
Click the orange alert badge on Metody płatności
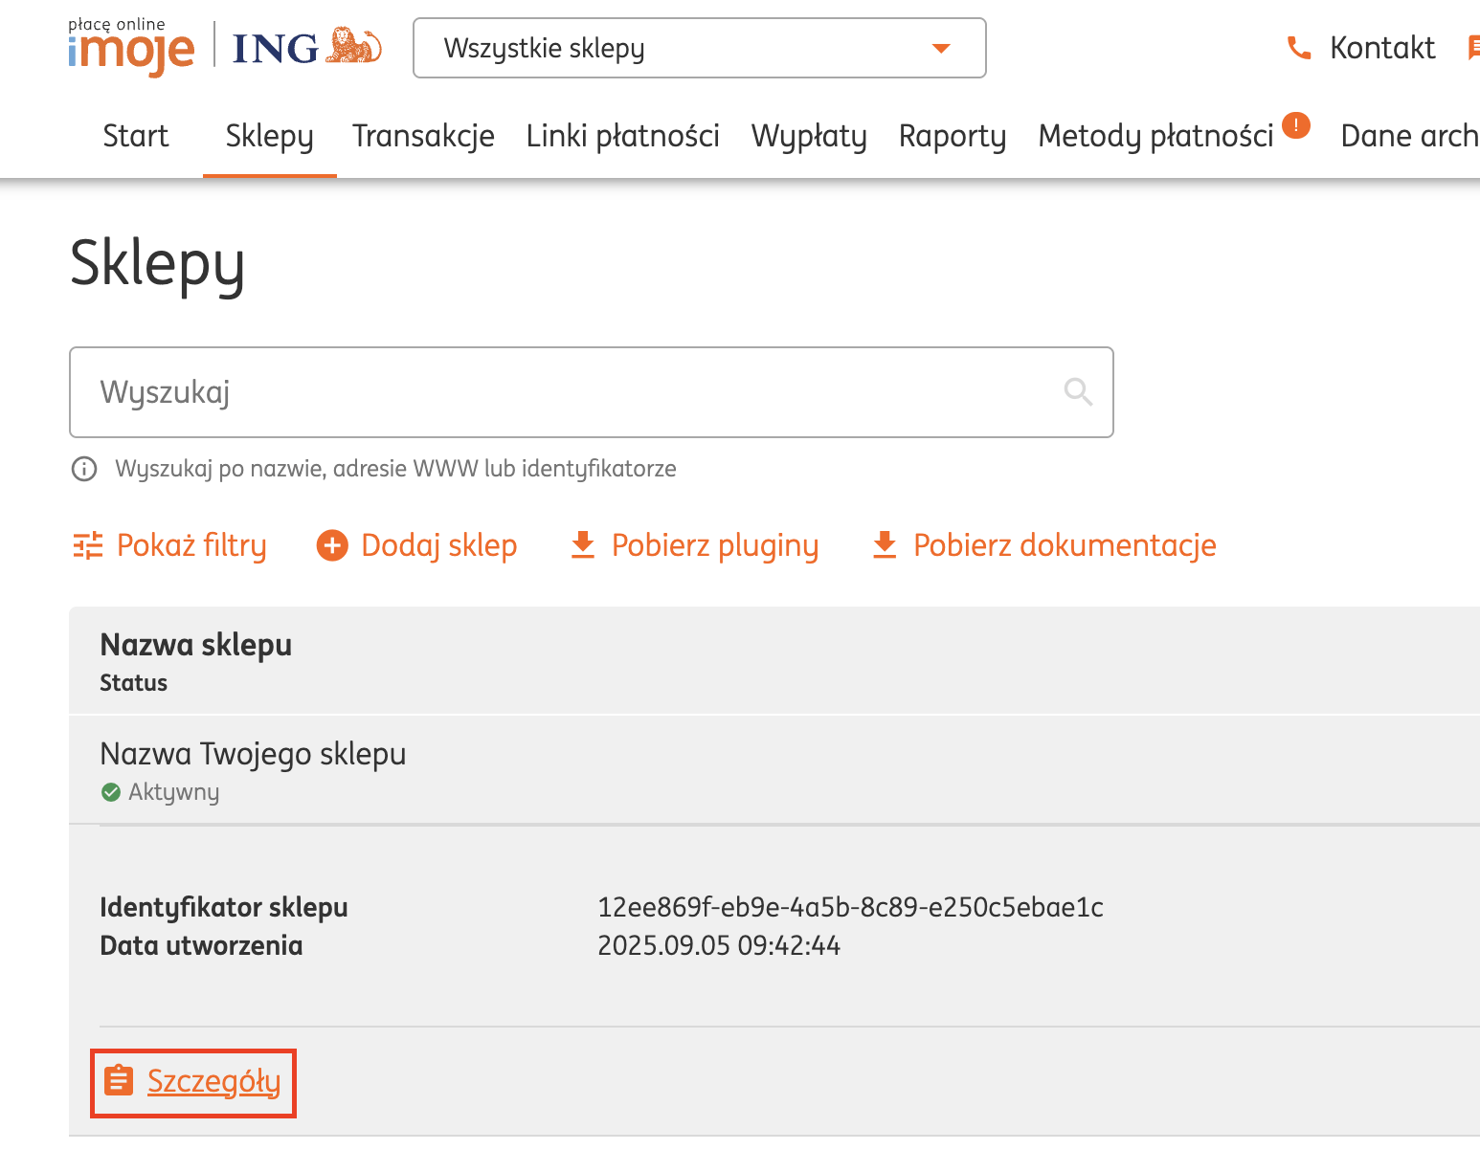click(x=1296, y=125)
